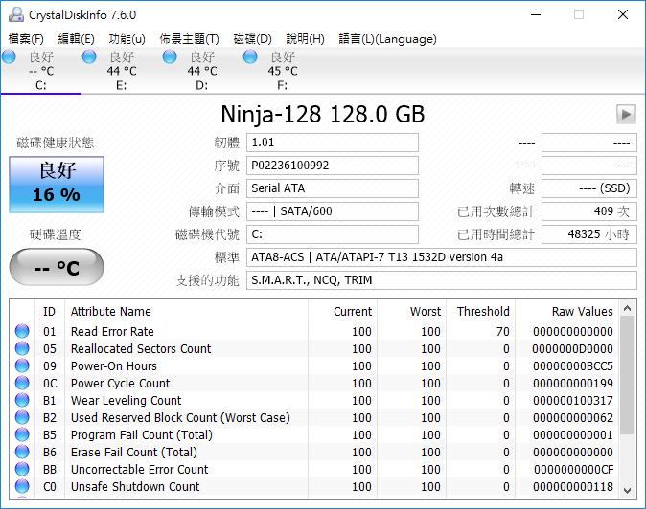Select the Reallocated Sectors Count row text

pos(141,348)
